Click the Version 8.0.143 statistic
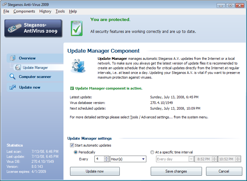247x181 pixels. tap(25, 167)
